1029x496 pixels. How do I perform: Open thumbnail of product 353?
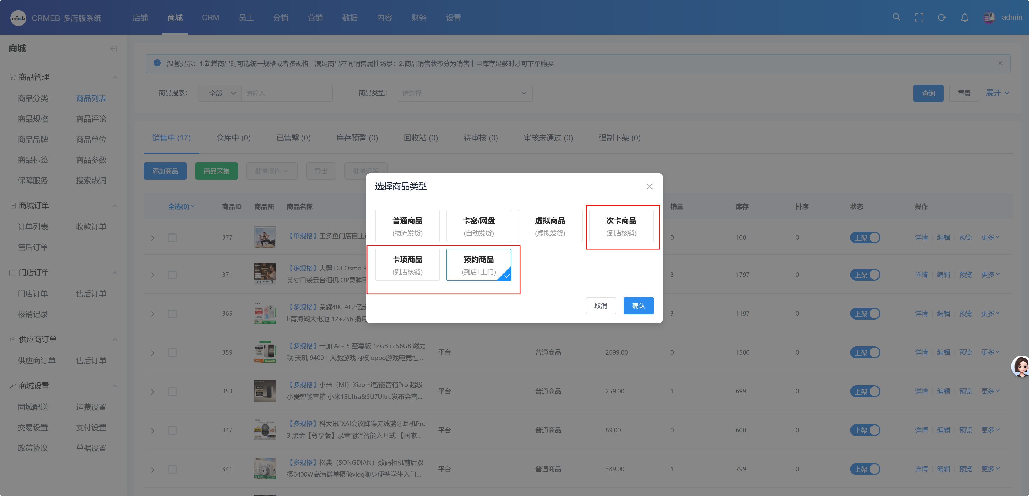click(x=265, y=391)
